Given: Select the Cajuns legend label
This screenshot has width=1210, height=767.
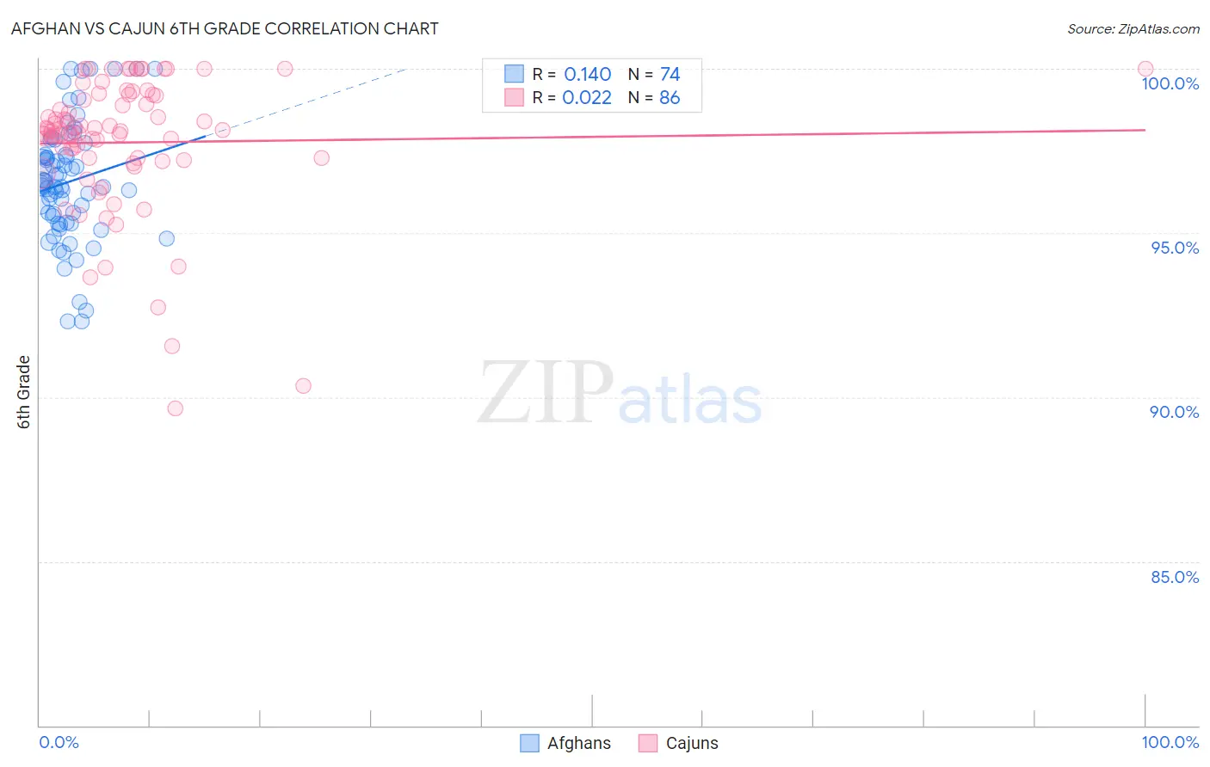Looking at the screenshot, I should point(692,743).
